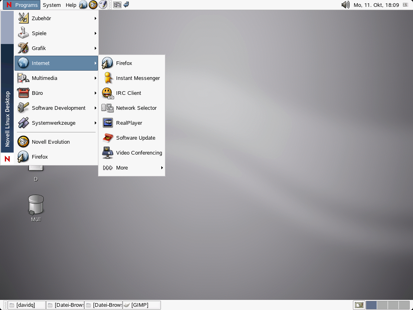
Task: Click the Firefox icon in Internet submenu
Action: tap(107, 63)
